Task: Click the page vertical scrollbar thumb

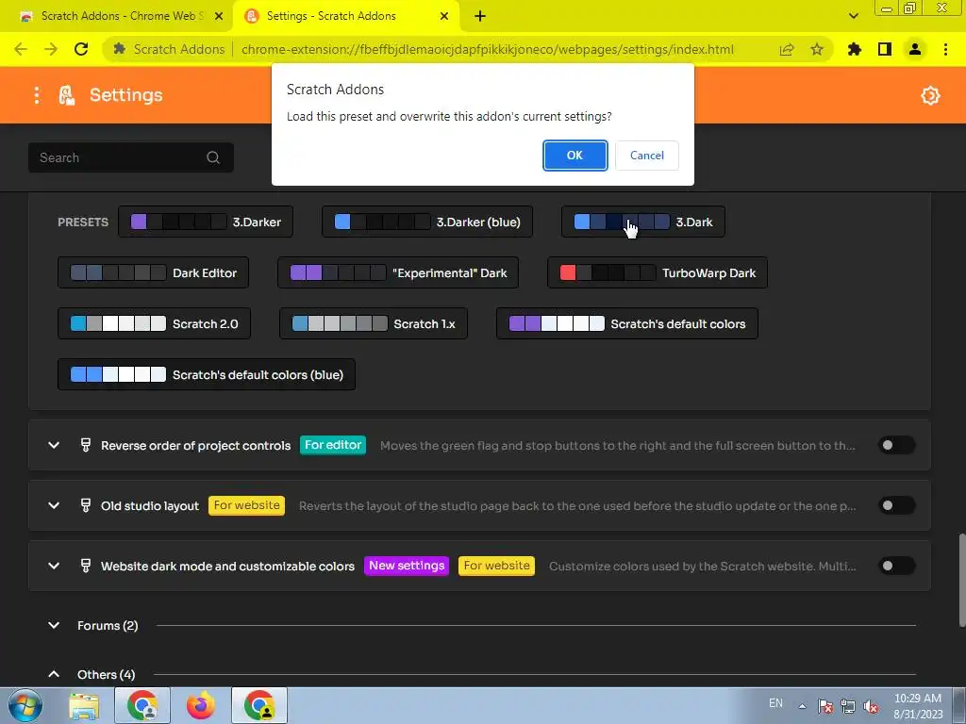Action: pos(961,582)
